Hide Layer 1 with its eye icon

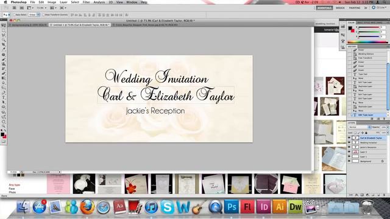349,156
